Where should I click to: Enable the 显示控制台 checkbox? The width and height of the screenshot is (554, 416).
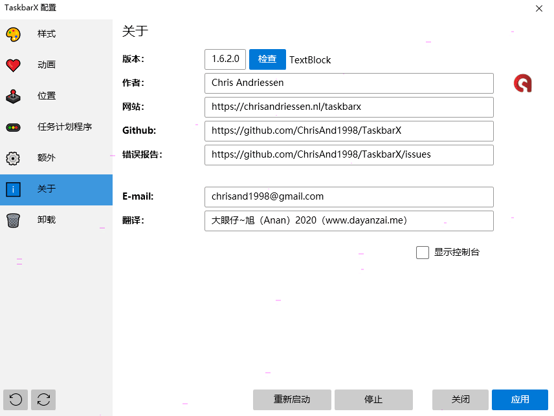pyautogui.click(x=422, y=253)
